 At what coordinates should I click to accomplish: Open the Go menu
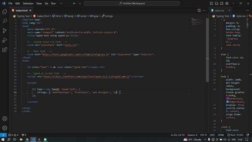(46, 4)
